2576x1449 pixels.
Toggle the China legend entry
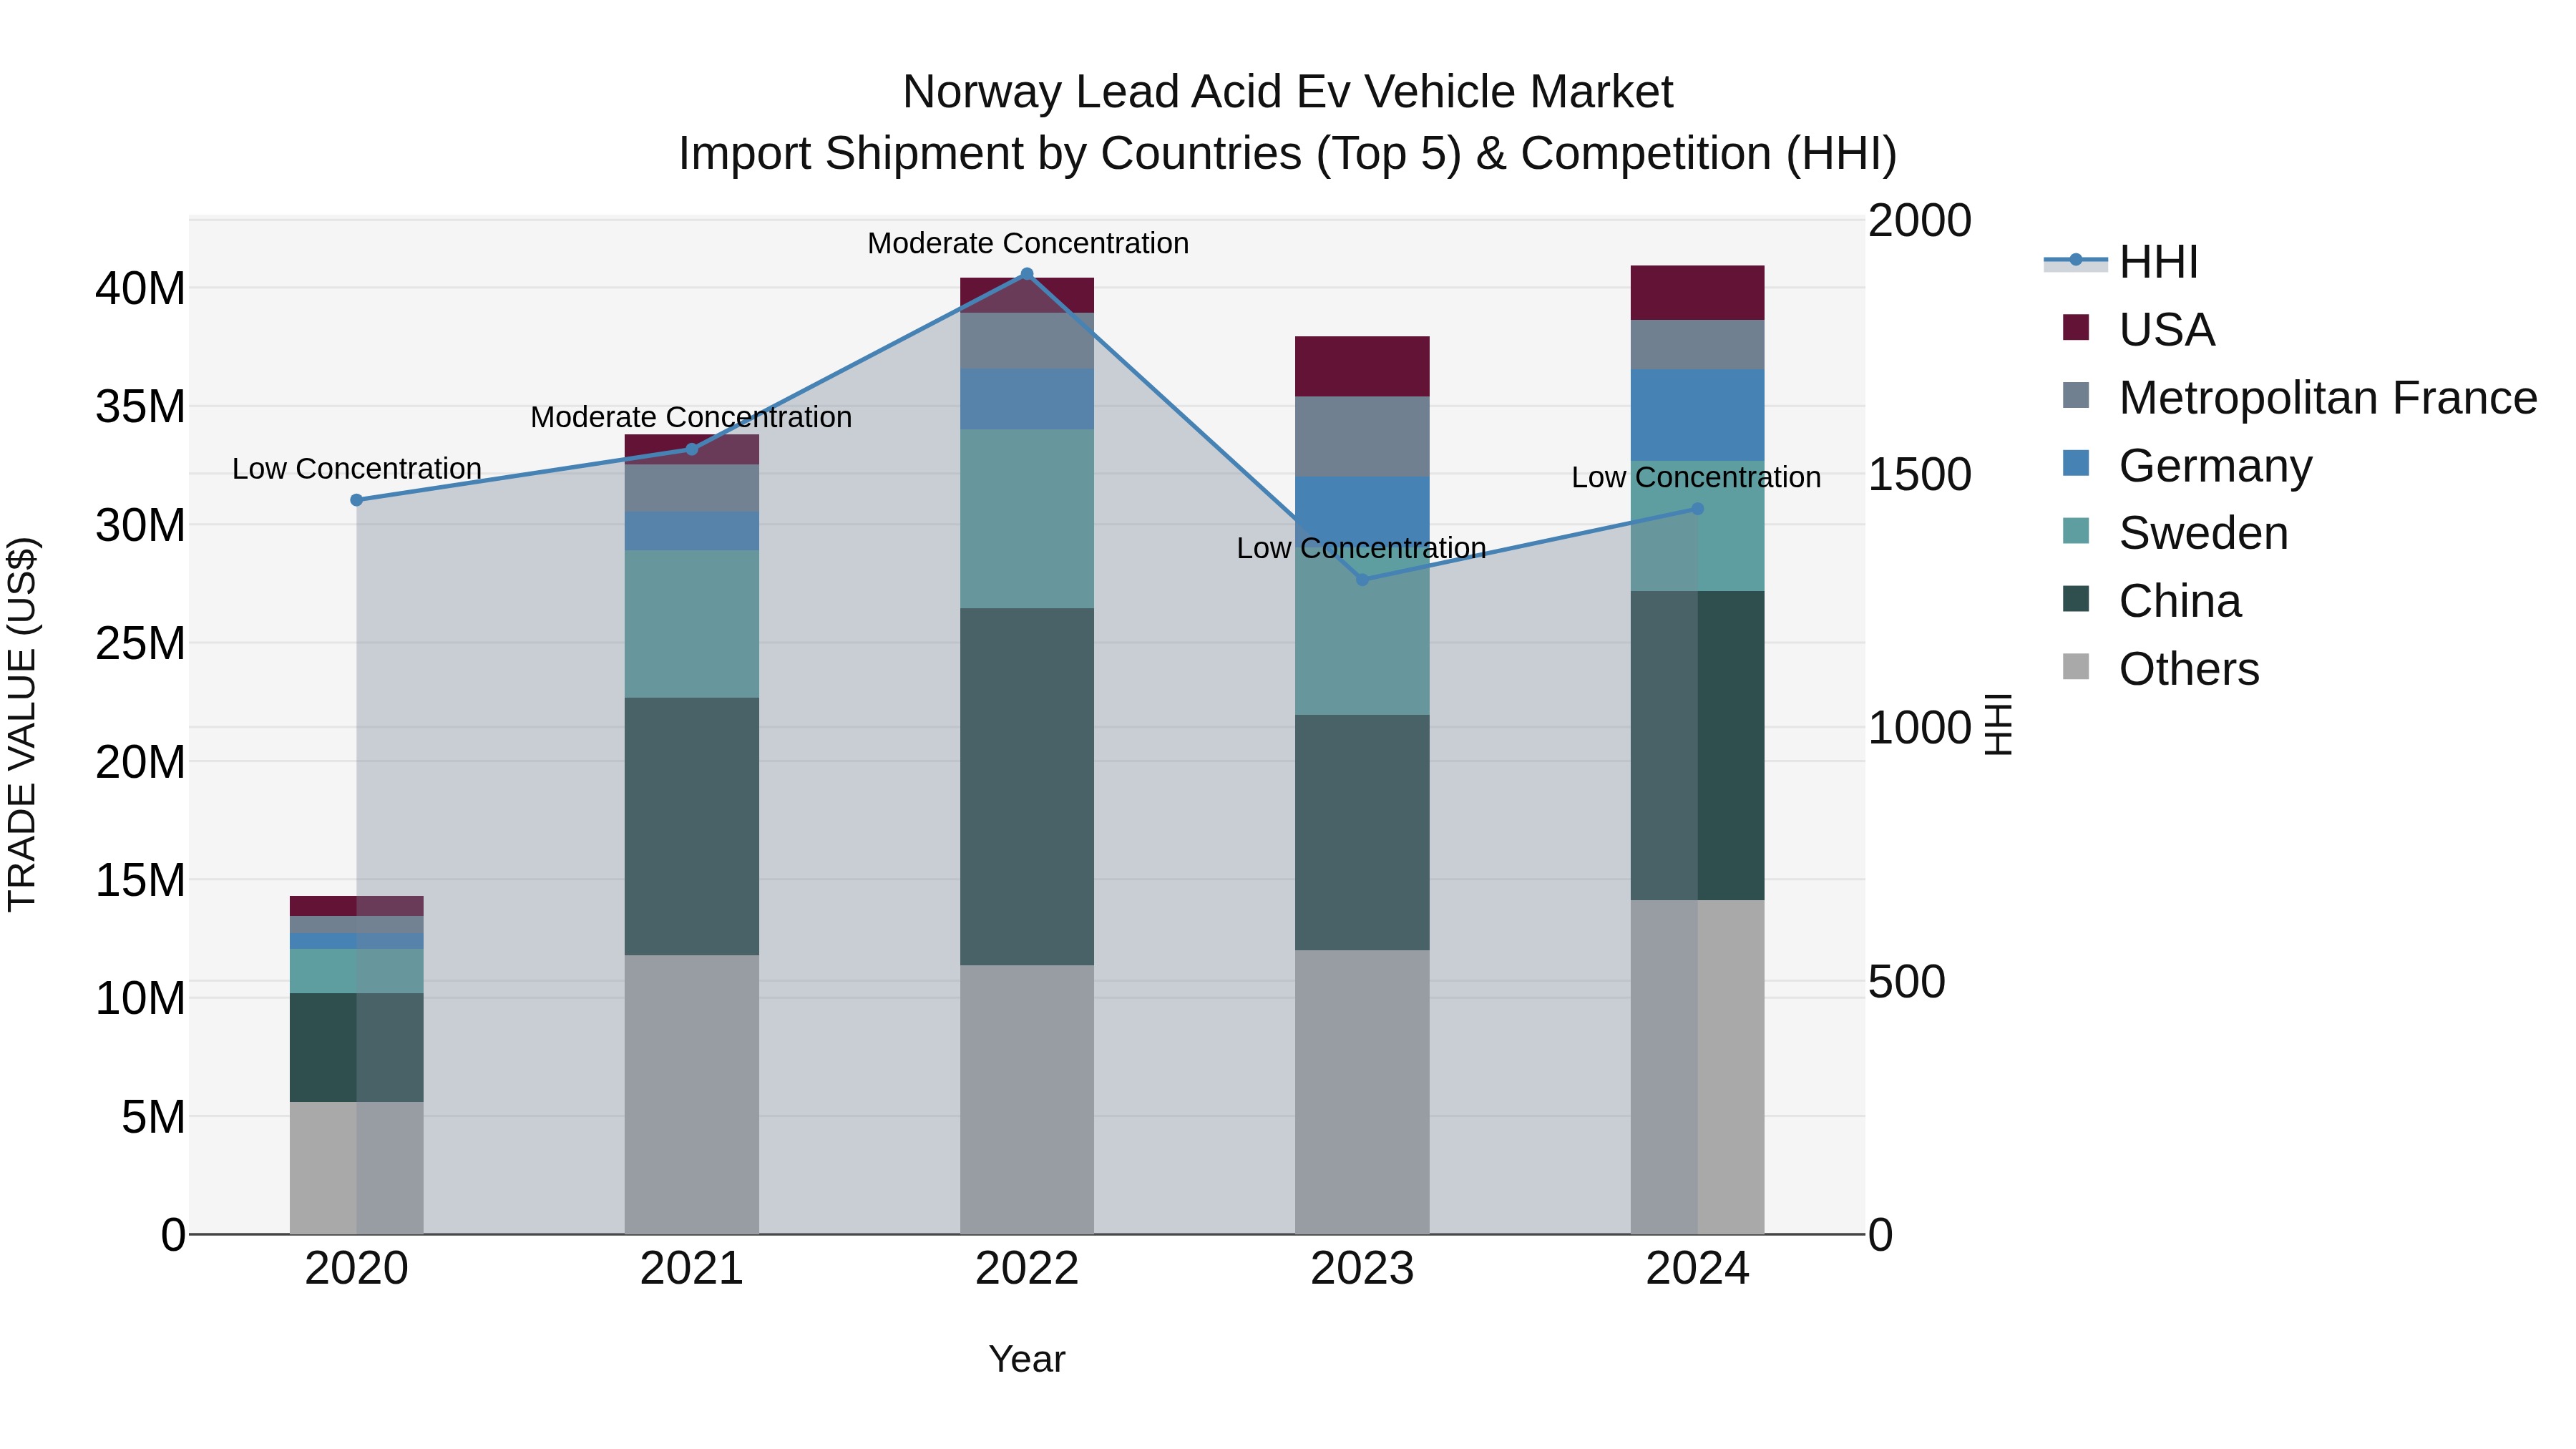coord(2152,600)
